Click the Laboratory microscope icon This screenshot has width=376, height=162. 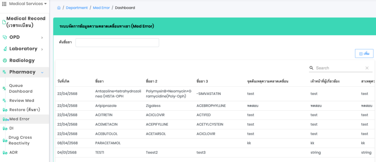5,49
